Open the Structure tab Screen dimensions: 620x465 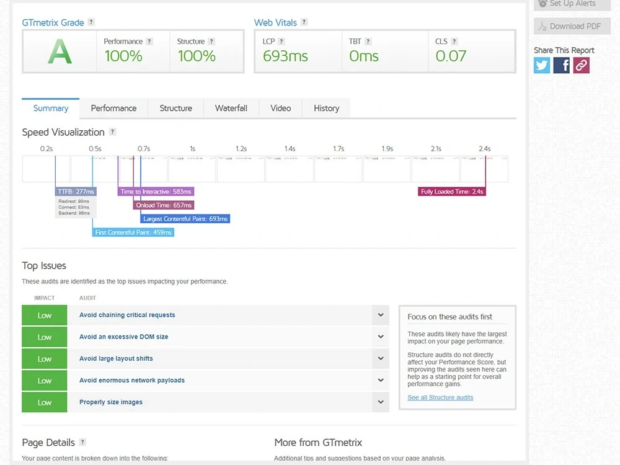[176, 108]
